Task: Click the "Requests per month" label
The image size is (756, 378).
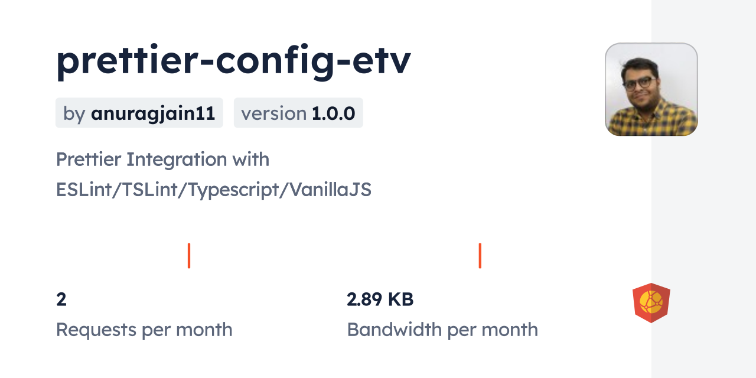Action: click(144, 330)
